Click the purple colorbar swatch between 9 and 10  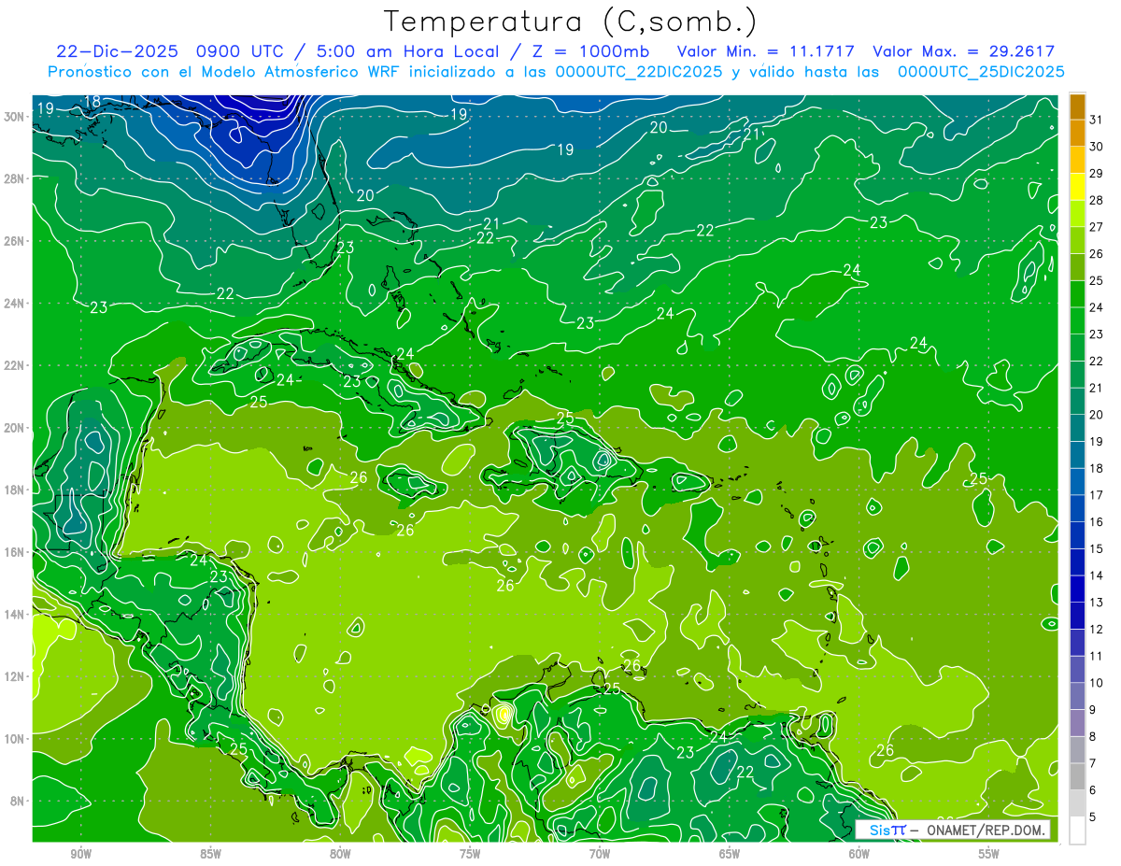pos(1077,696)
